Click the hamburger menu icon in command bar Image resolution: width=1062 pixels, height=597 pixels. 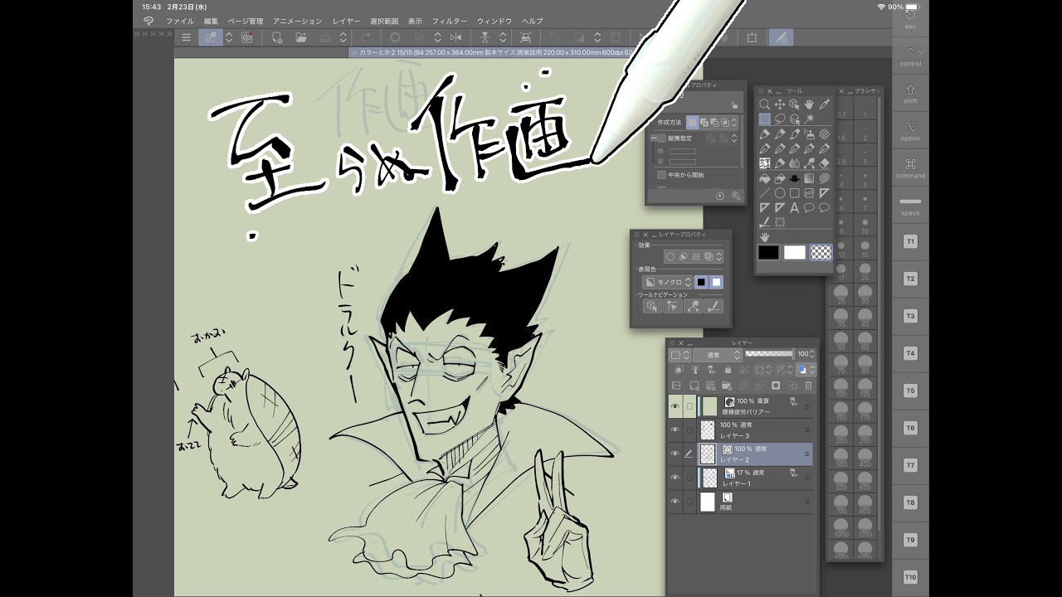(186, 37)
